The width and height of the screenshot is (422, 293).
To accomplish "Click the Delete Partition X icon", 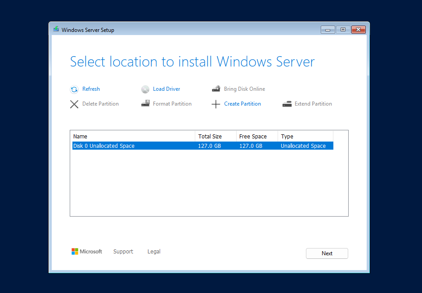I will tap(74, 104).
